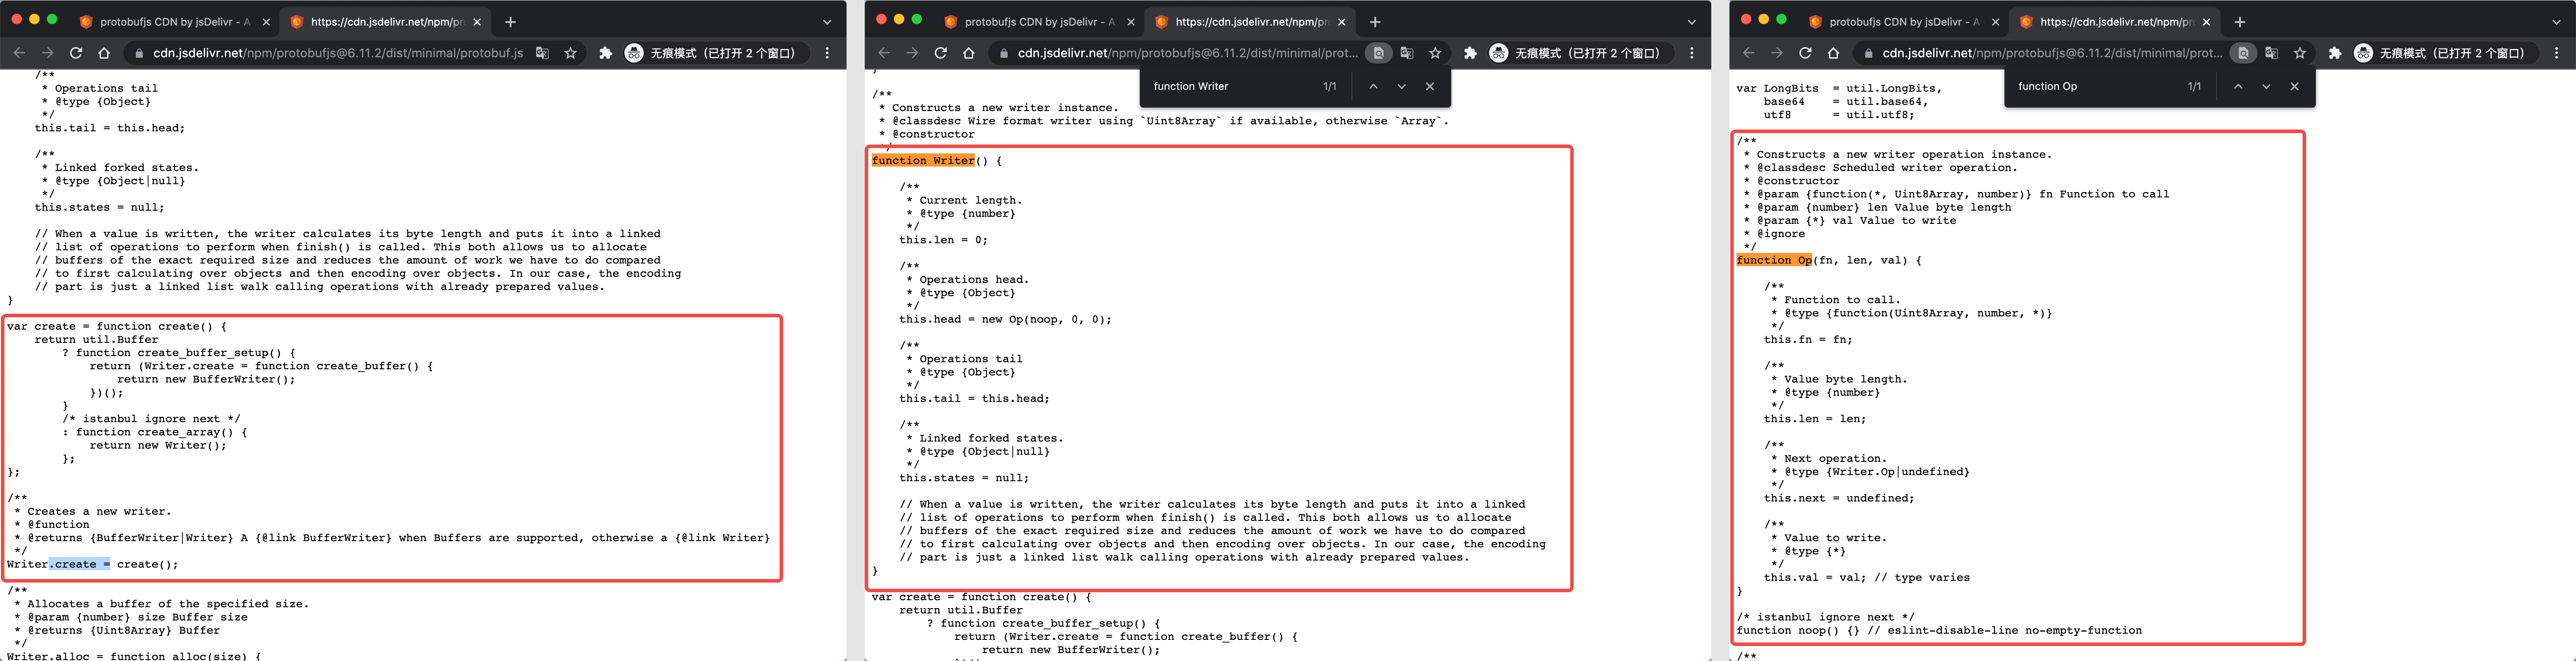The image size is (2576, 661).
Task: Click the forward navigation arrow
Action: coord(48,53)
